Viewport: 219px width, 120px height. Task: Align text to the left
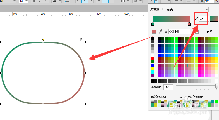coord(78,1)
